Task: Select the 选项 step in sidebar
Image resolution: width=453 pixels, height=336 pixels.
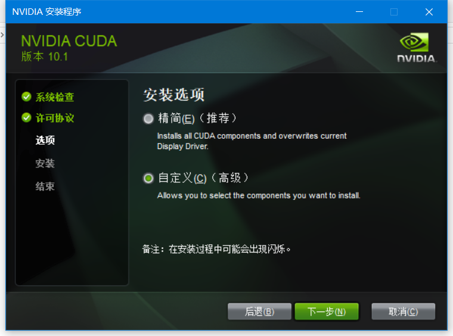Action: pyautogui.click(x=45, y=140)
